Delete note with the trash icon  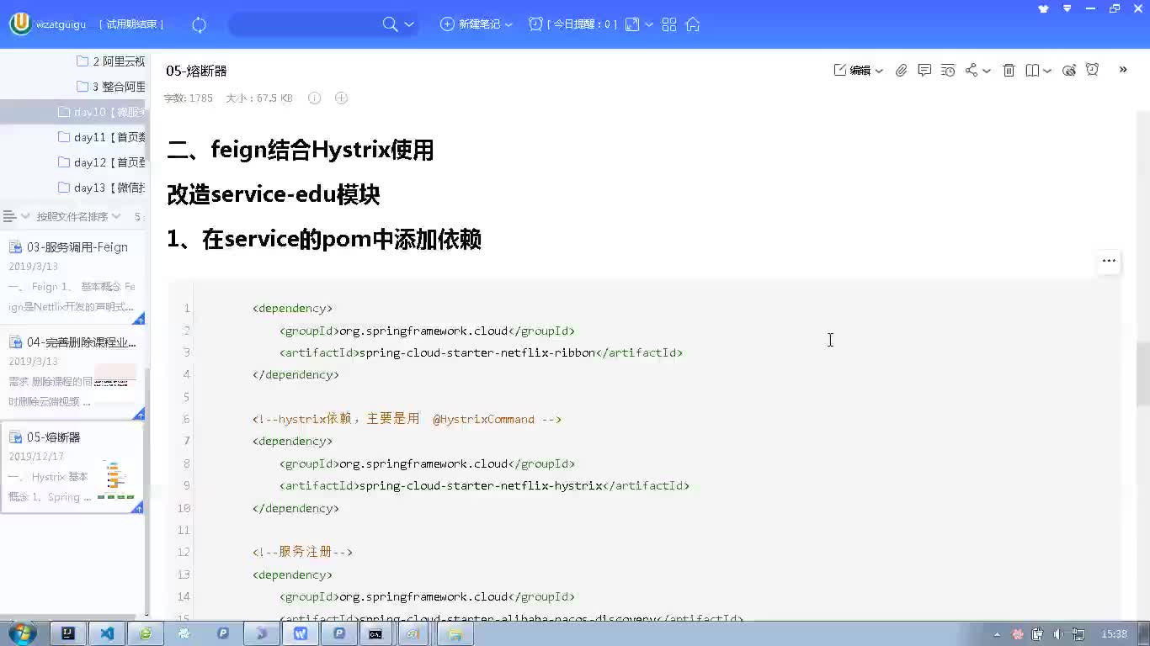click(1009, 71)
